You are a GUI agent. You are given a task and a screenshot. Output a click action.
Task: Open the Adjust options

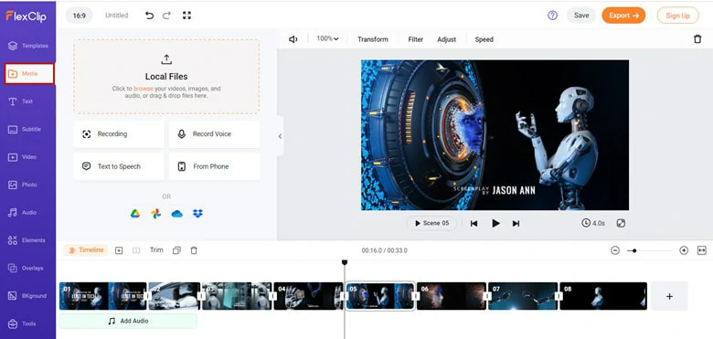(x=446, y=39)
